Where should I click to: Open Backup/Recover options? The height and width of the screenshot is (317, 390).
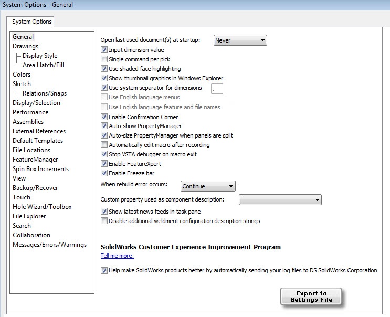coord(35,188)
